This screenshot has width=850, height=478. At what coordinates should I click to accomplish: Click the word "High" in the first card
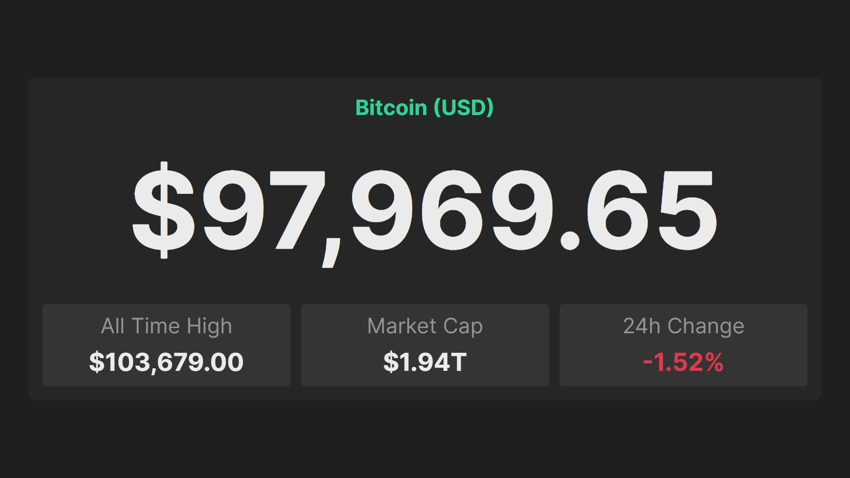click(209, 327)
